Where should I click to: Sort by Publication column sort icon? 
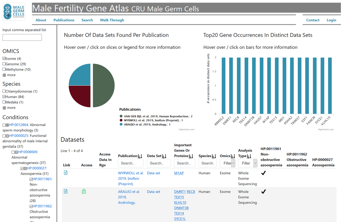[x=140, y=156]
